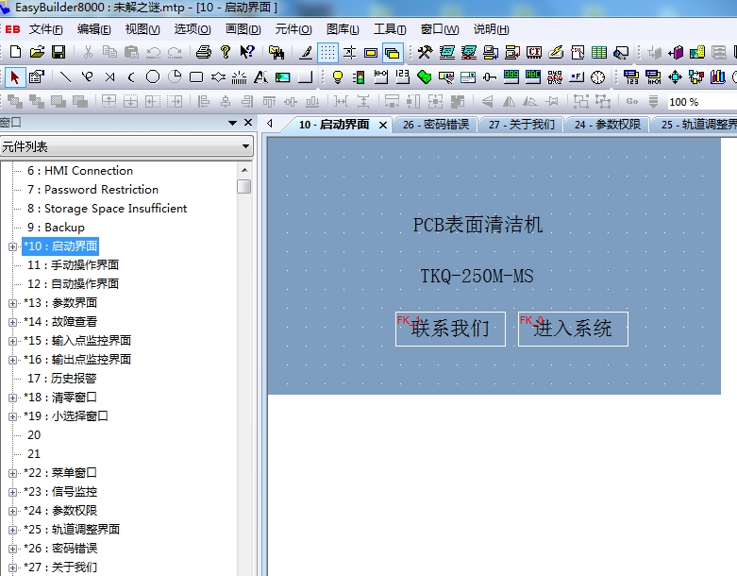
Task: Click the 100 % zoom input field
Action: click(x=698, y=102)
